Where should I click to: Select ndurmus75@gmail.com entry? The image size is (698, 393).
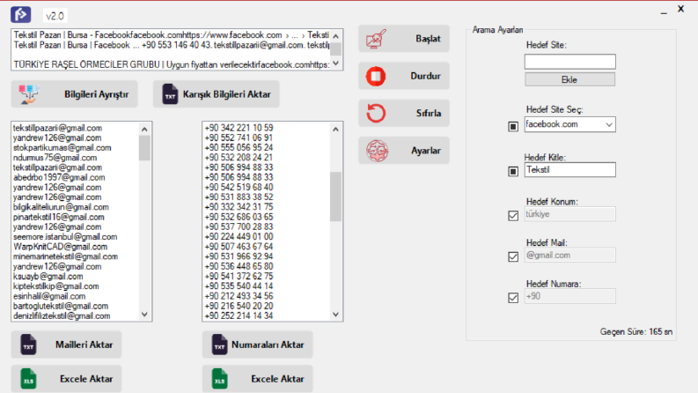coord(55,158)
